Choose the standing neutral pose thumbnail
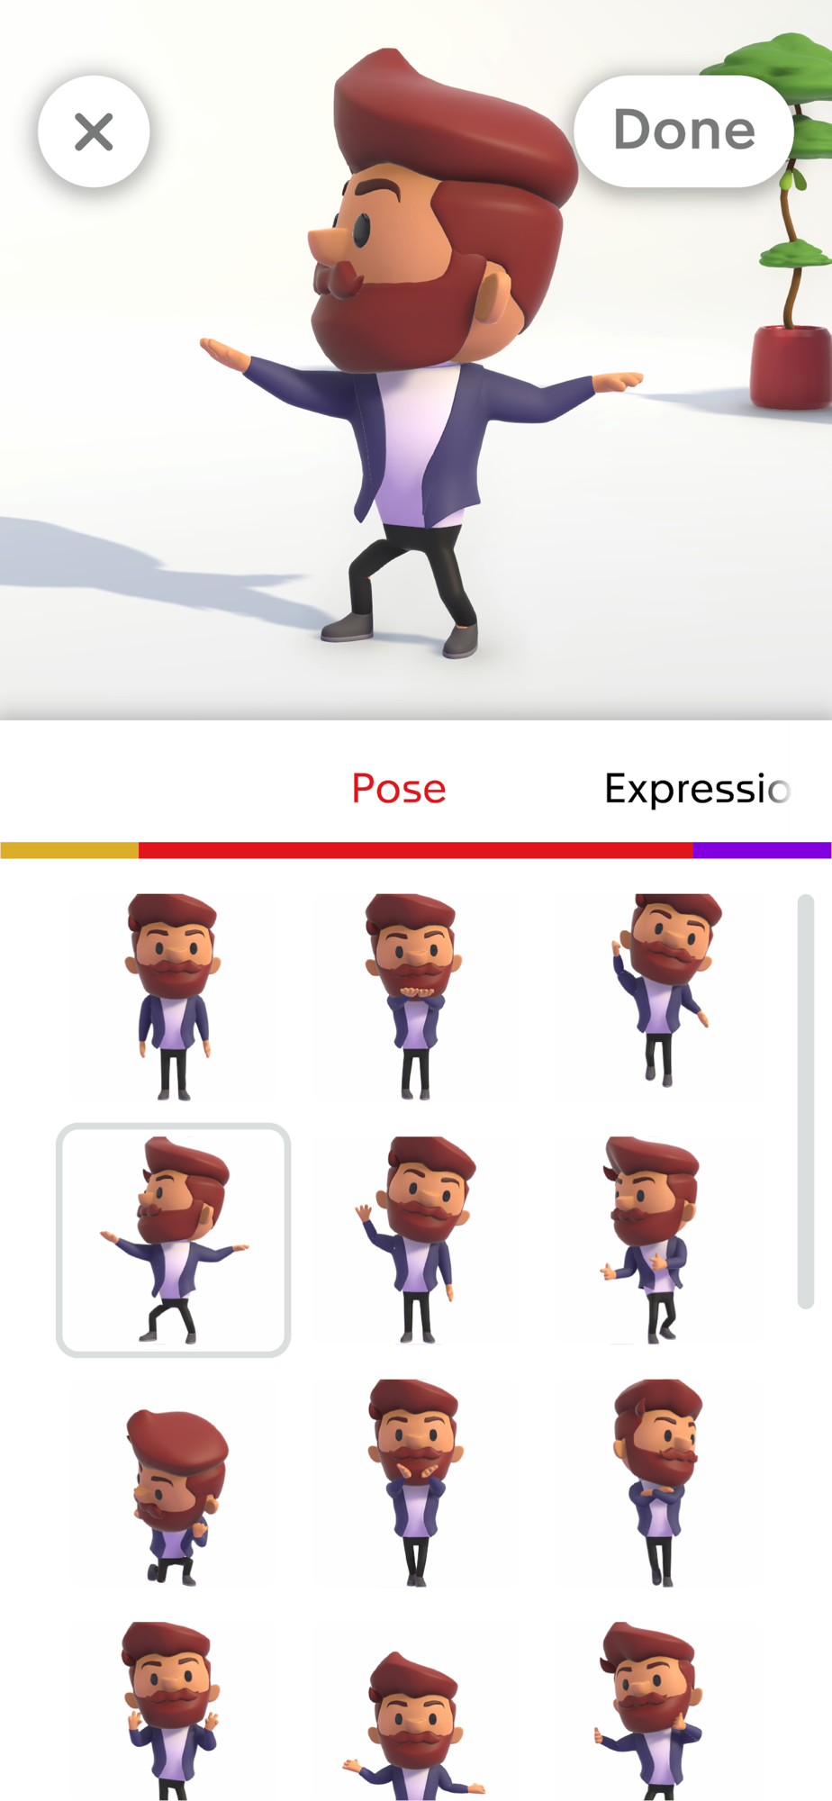The width and height of the screenshot is (832, 1801). (173, 997)
